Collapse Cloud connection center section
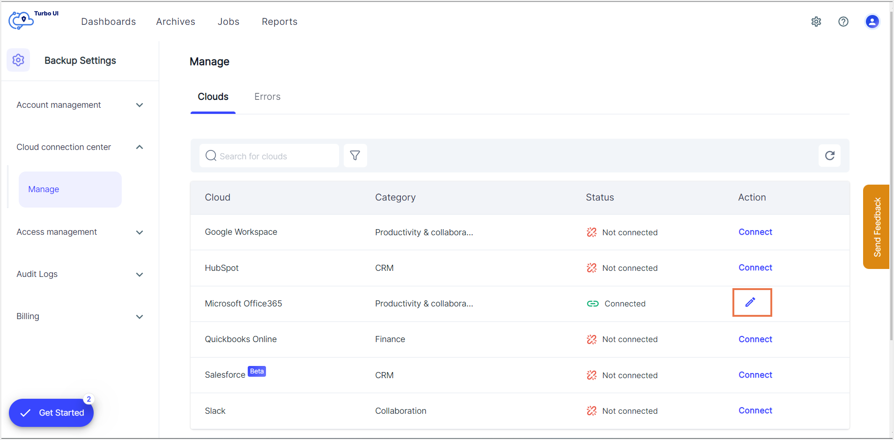Screen dimensions: 894x440 coord(139,147)
